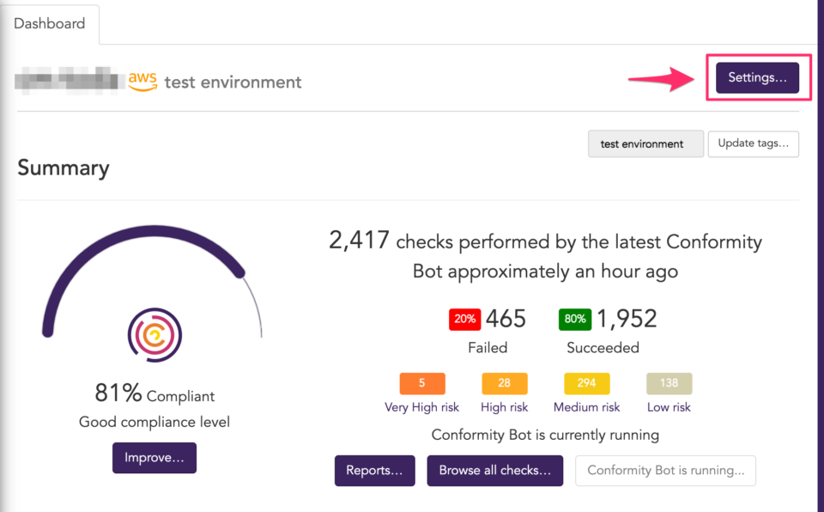Select the High risk badge
Screen dimensions: 824x512
point(504,383)
